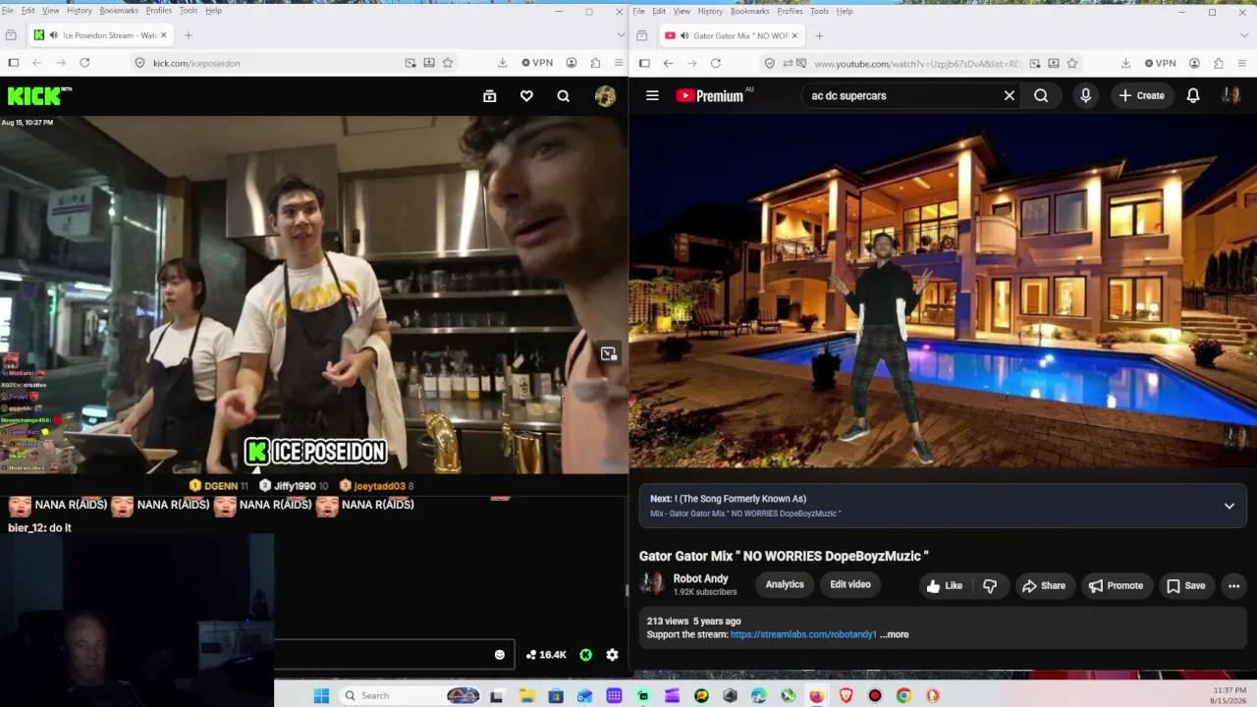The image size is (1257, 707).
Task: Expand video description with ...more
Action: [895, 634]
